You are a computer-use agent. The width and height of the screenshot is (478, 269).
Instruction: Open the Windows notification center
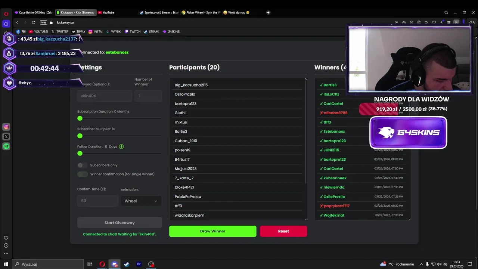(x=470, y=264)
